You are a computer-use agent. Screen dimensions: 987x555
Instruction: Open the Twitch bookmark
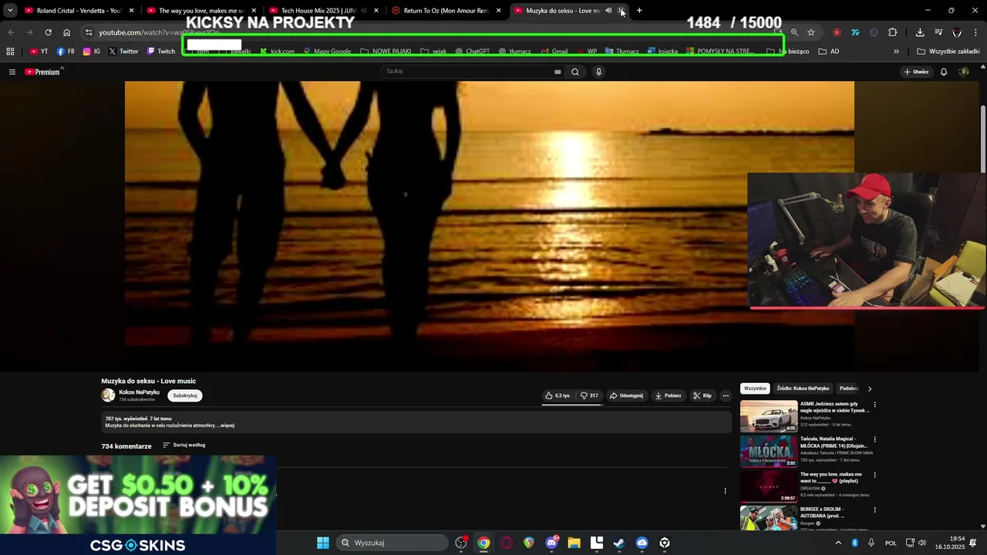coord(161,52)
